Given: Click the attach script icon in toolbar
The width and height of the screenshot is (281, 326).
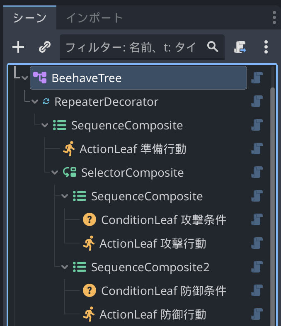Looking at the screenshot, I should pos(240,47).
